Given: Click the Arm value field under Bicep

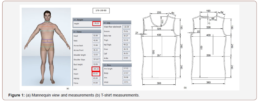Looking at the screenshot, I should (x=127, y=78).
